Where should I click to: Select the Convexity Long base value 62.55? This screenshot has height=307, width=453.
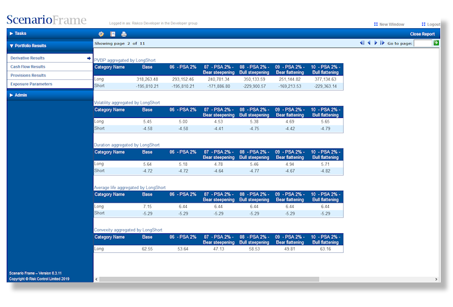[148, 249]
